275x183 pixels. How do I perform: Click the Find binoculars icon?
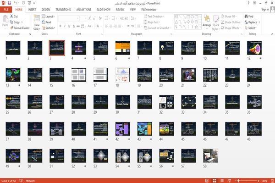(249, 17)
